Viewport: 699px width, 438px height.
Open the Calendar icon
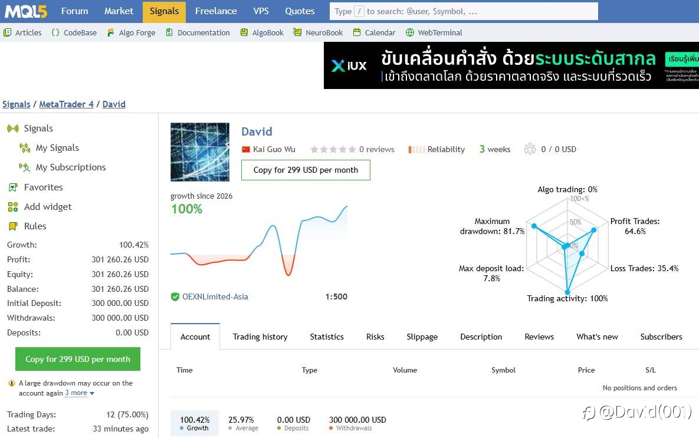(357, 32)
